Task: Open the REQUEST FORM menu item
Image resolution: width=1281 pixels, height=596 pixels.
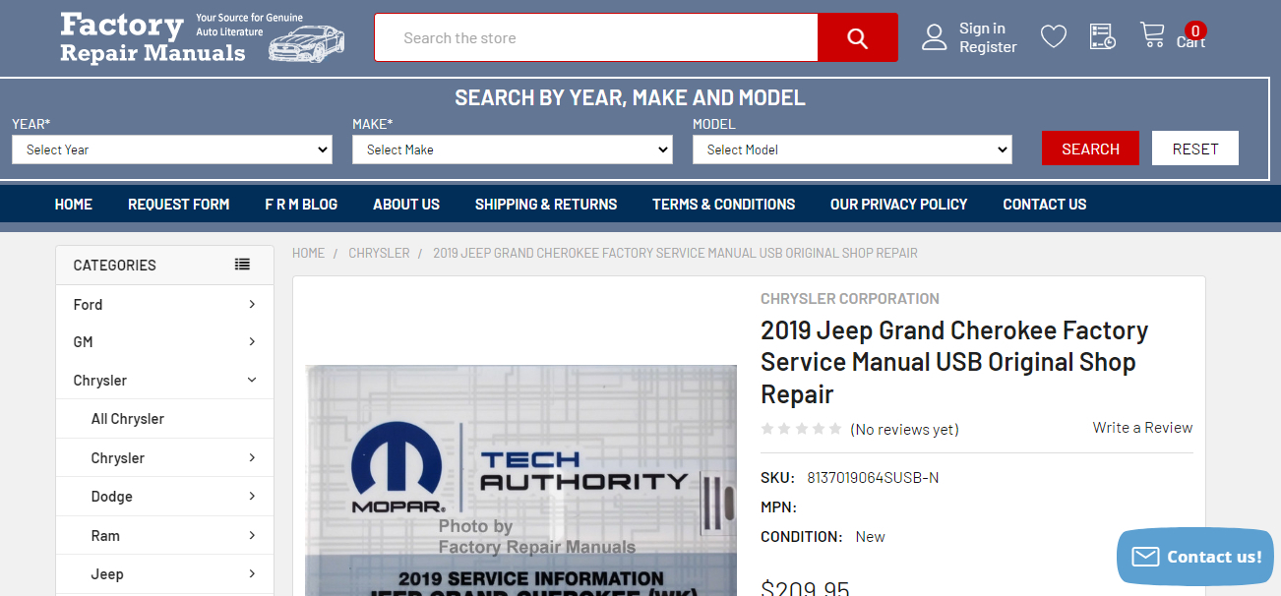Action: click(x=179, y=205)
